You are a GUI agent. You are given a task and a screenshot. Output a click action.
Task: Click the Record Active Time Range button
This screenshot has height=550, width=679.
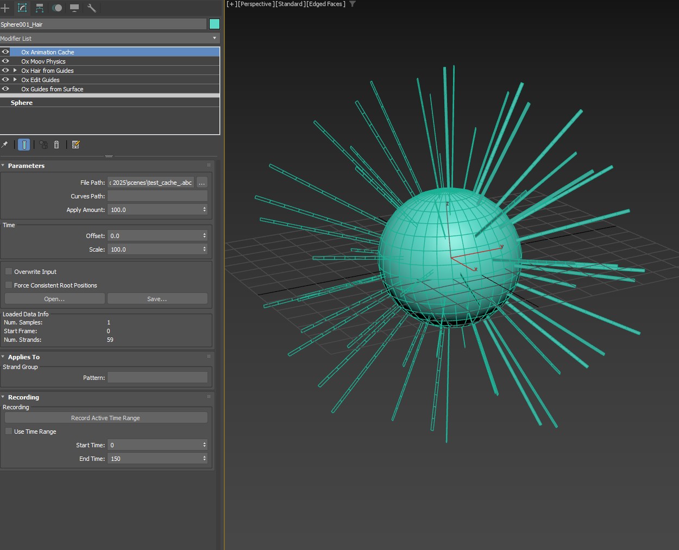click(106, 418)
